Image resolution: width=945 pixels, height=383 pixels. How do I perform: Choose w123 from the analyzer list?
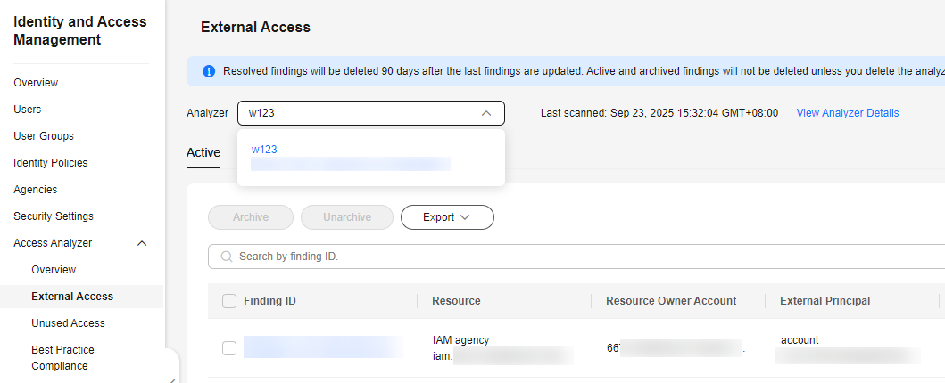point(264,150)
